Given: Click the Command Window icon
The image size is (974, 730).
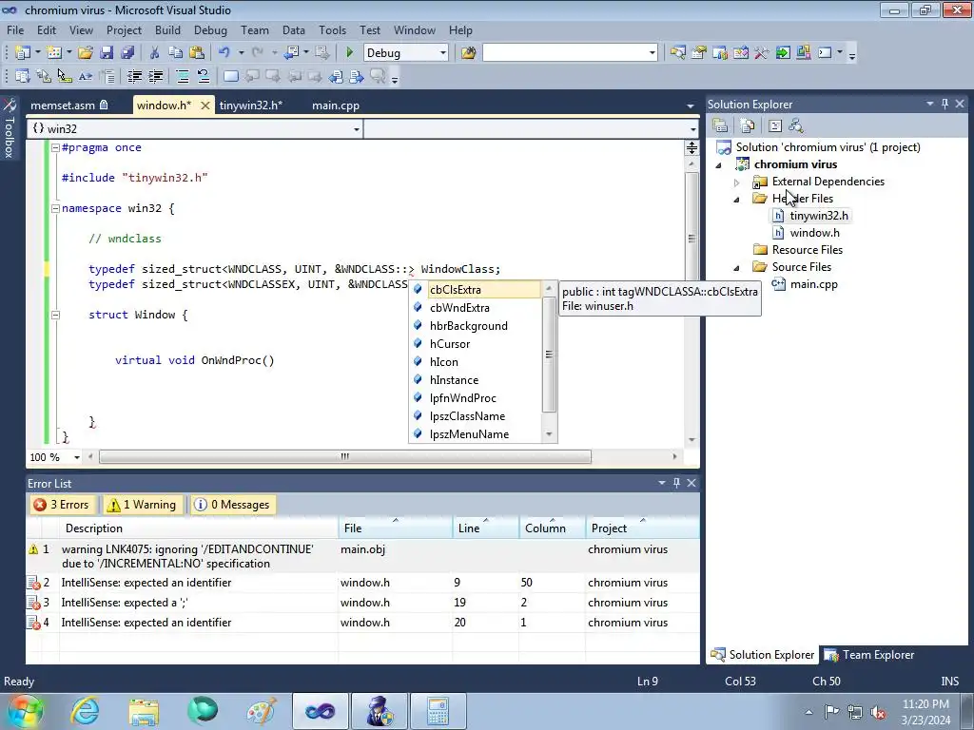Looking at the screenshot, I should click(x=825, y=53).
